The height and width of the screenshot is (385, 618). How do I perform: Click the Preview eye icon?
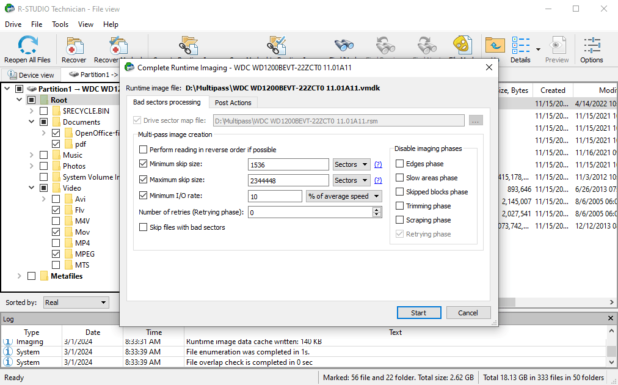click(556, 45)
